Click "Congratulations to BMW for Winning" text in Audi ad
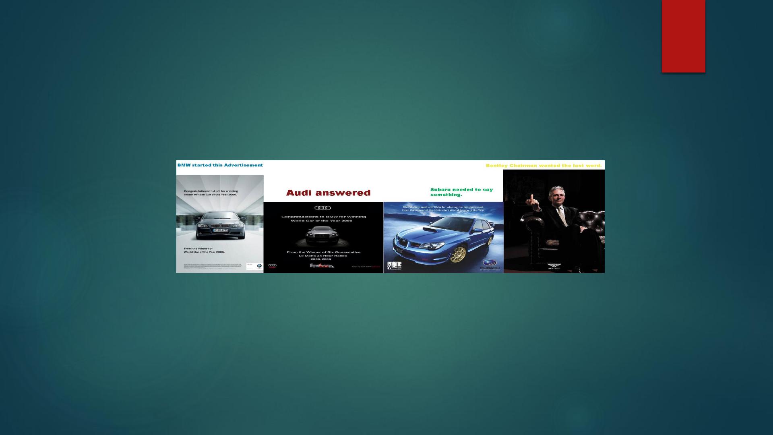The width and height of the screenshot is (773, 435). (x=324, y=217)
